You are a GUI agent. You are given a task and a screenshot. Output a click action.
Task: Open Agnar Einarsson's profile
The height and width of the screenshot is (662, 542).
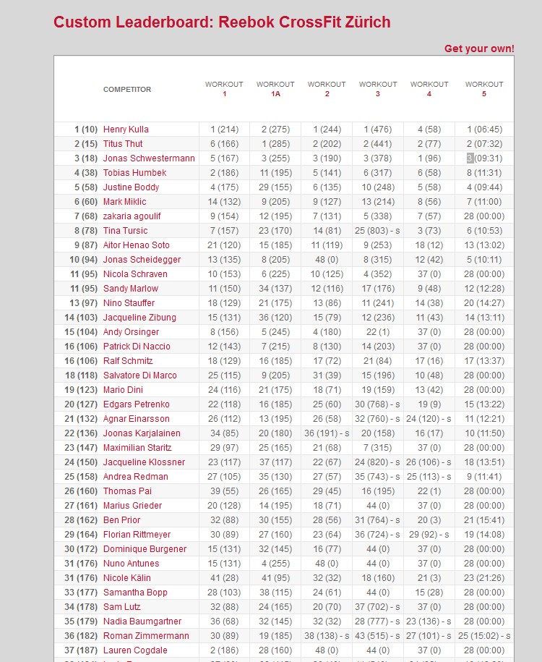tap(137, 419)
